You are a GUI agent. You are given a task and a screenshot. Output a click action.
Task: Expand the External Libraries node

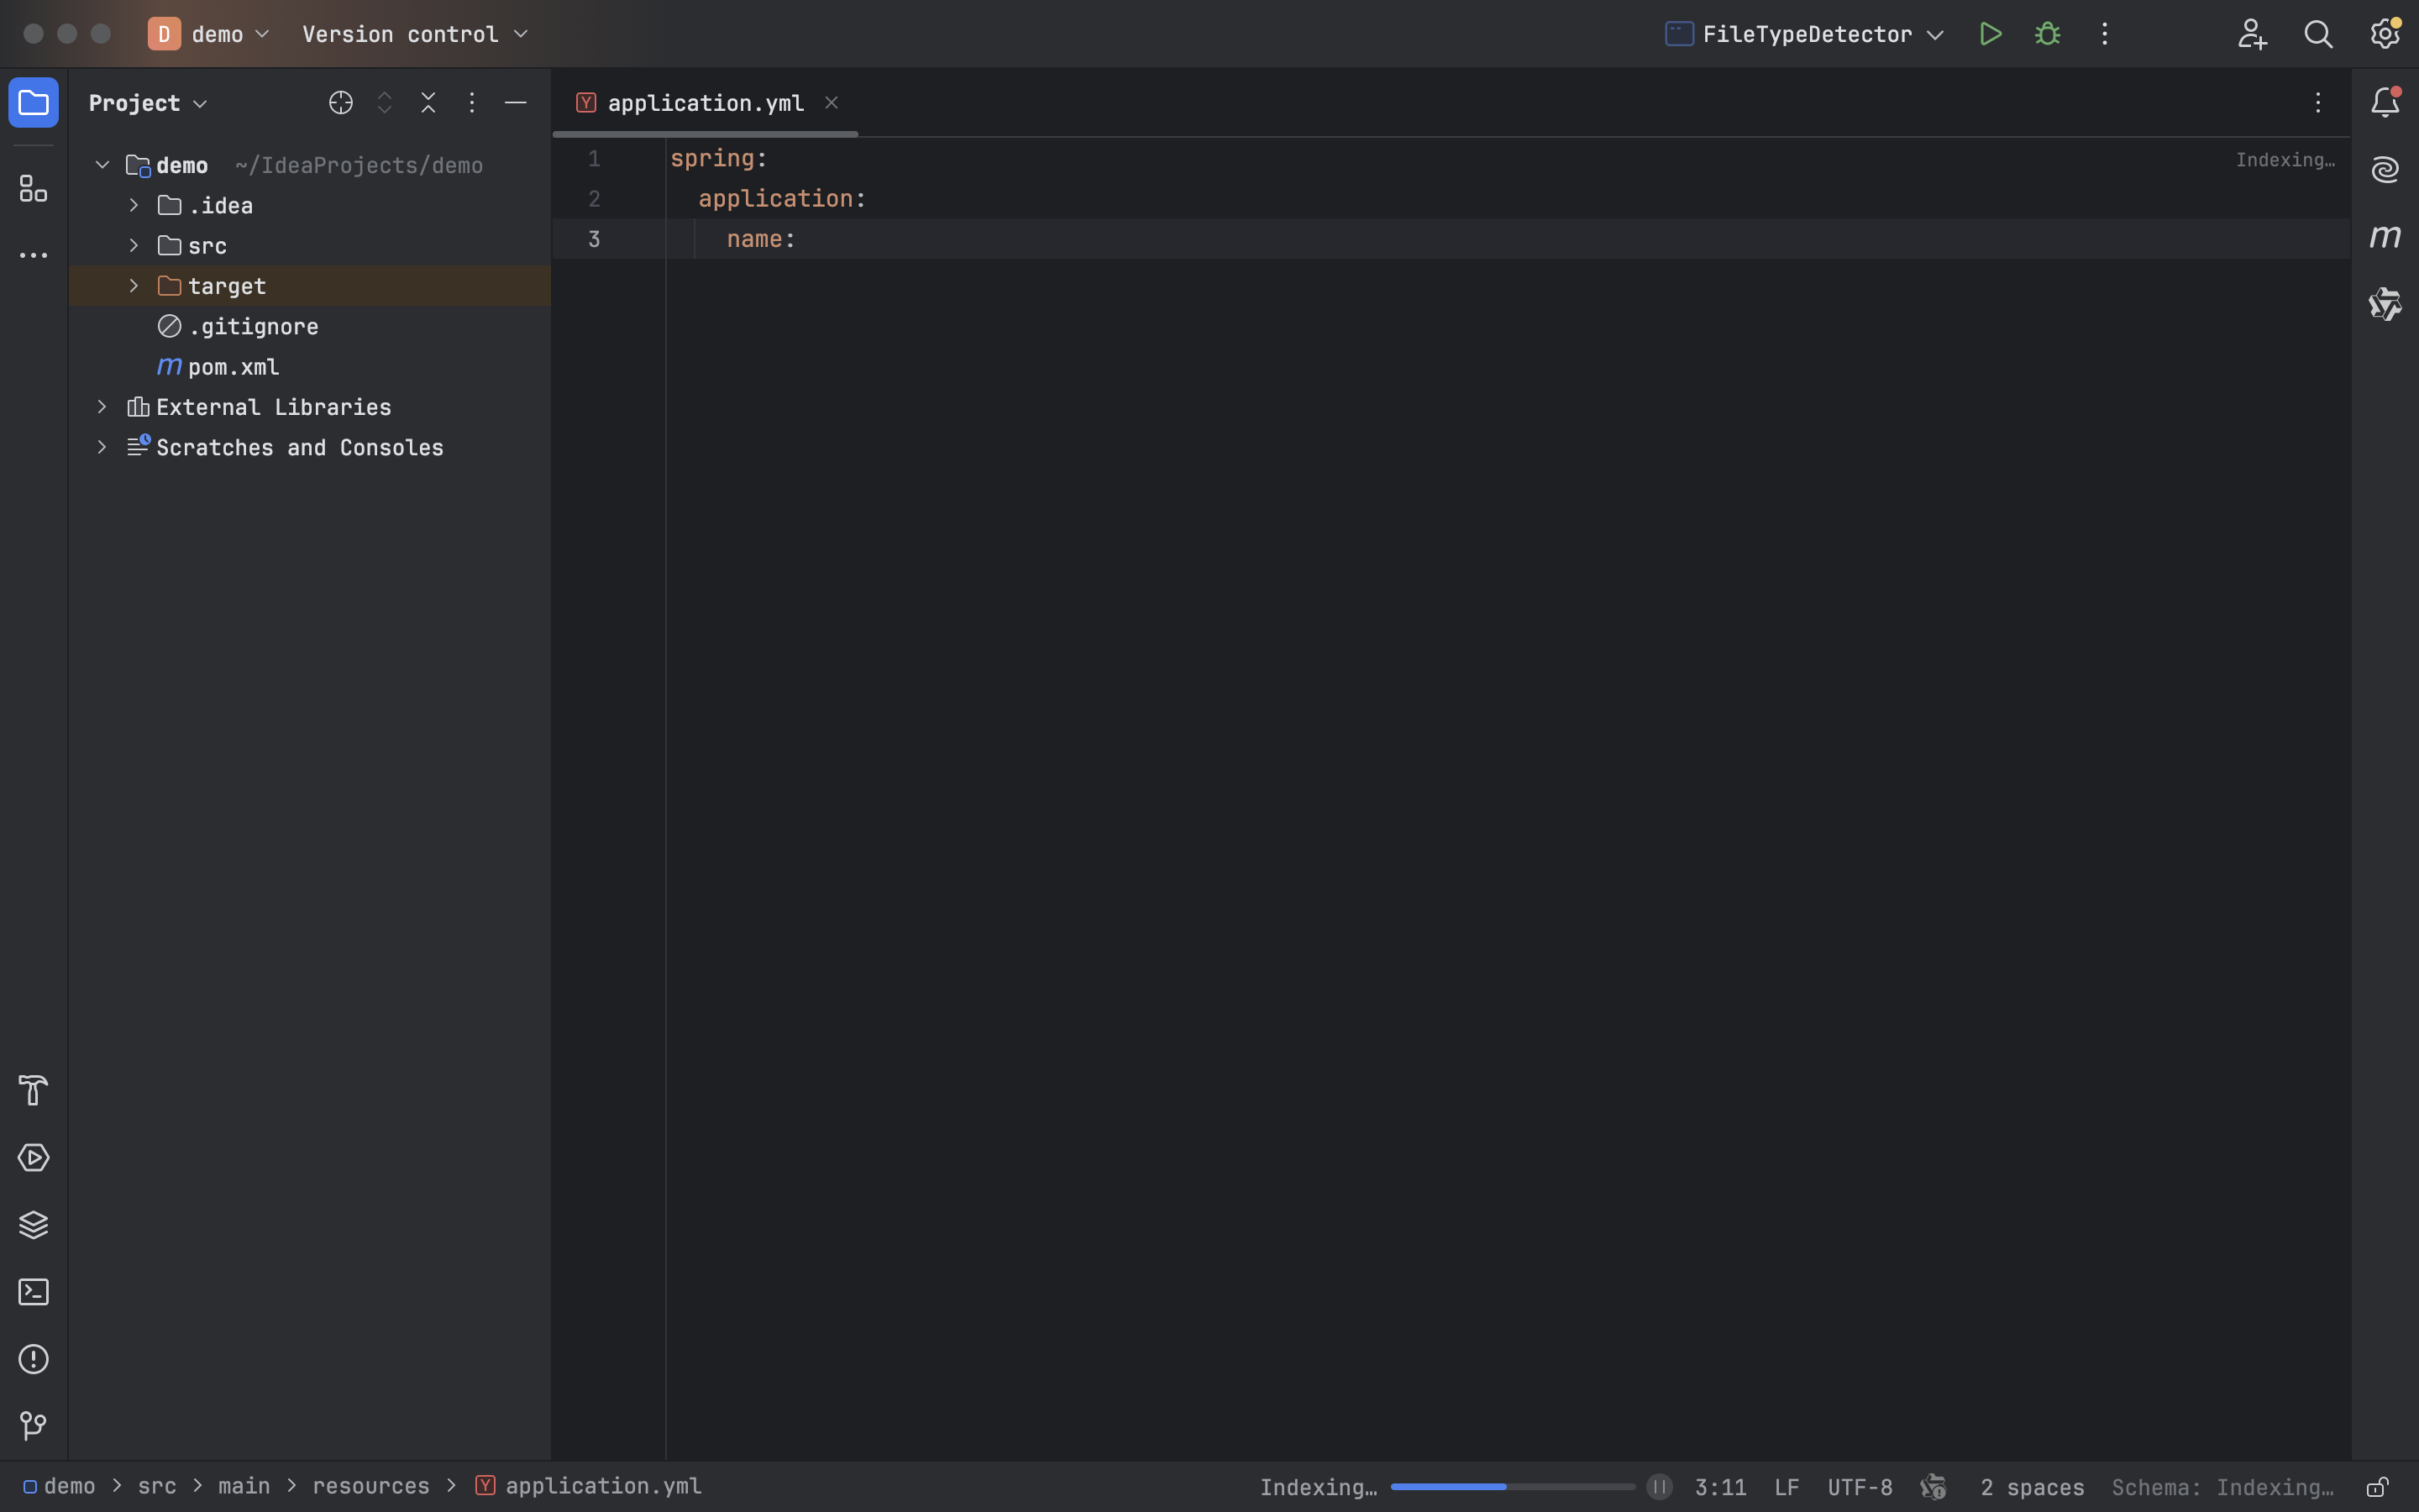pos(102,407)
